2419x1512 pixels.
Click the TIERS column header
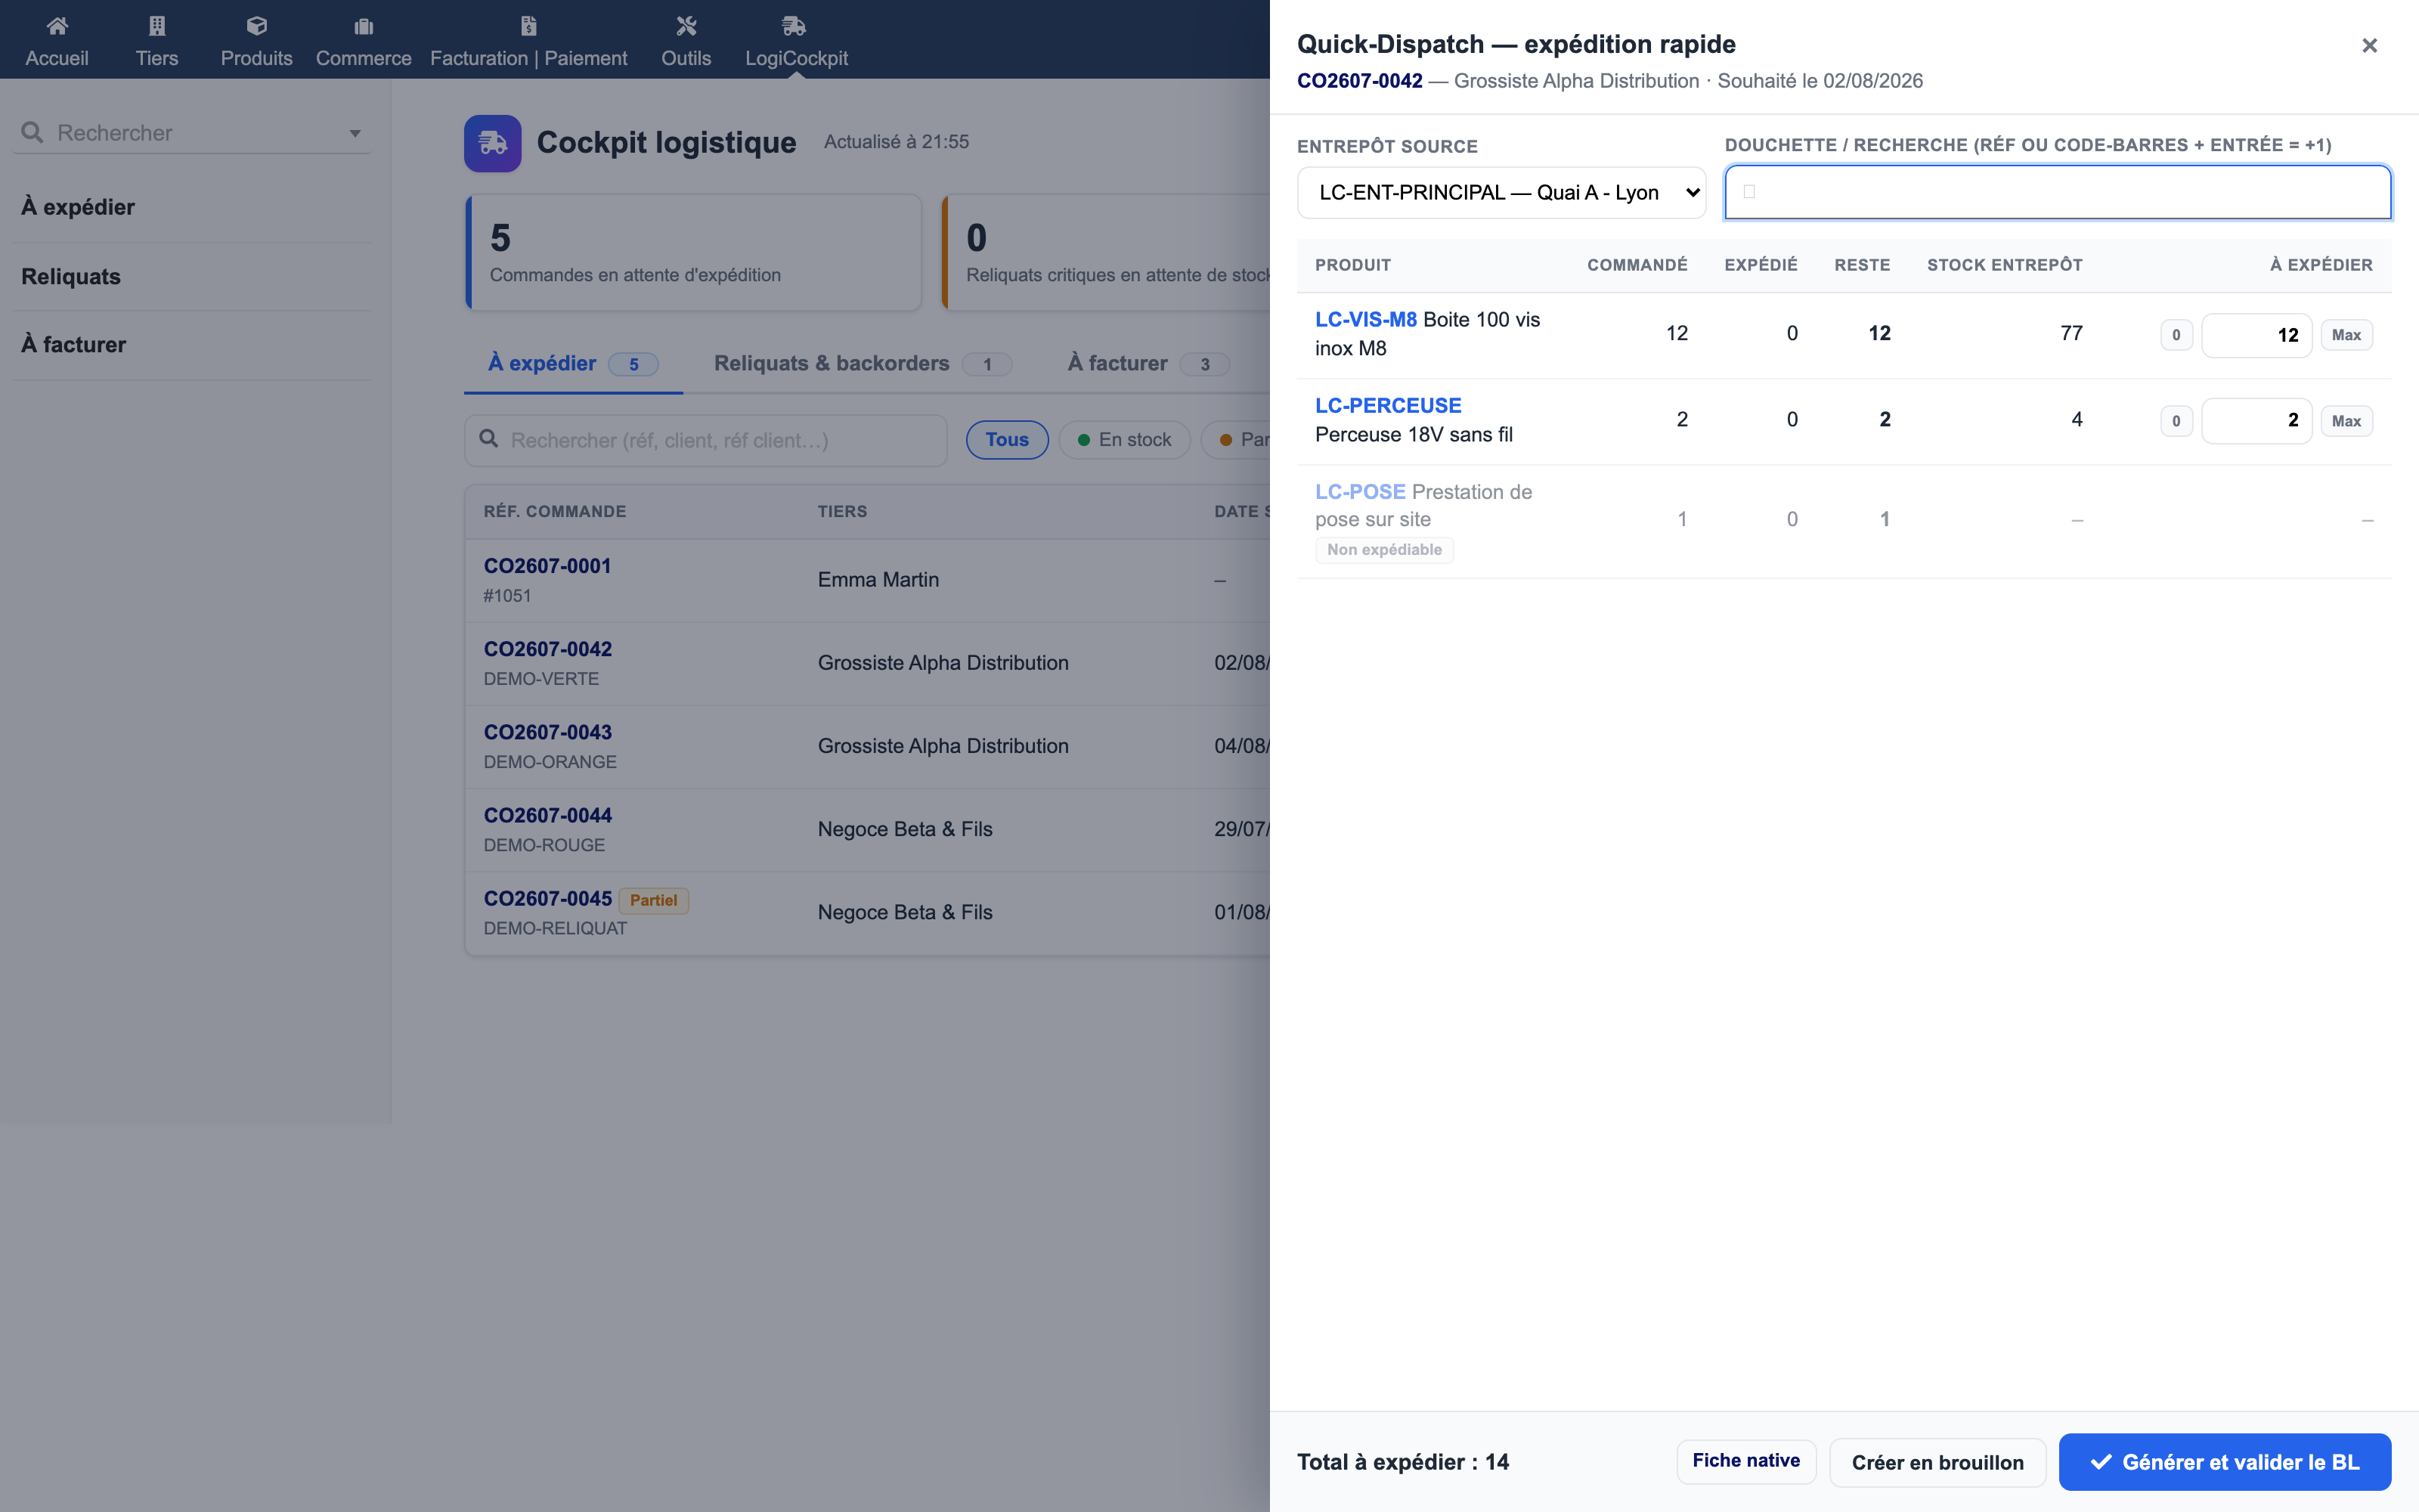[843, 511]
